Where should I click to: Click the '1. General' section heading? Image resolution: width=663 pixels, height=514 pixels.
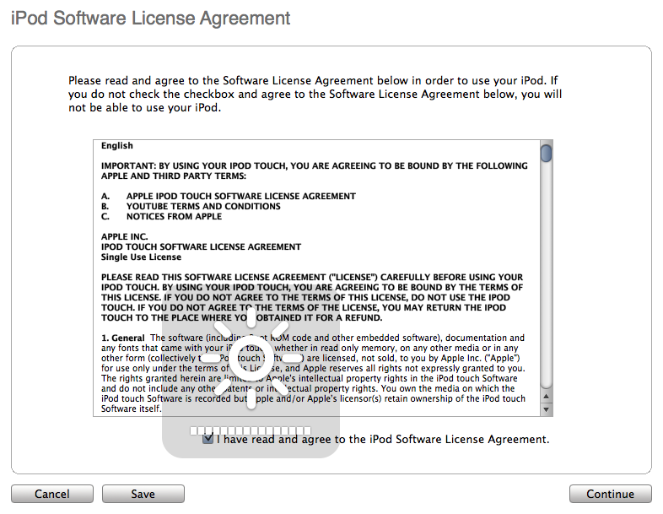pos(123,338)
